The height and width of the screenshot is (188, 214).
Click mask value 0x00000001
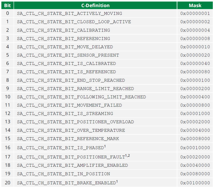pyautogui.click(x=195, y=13)
